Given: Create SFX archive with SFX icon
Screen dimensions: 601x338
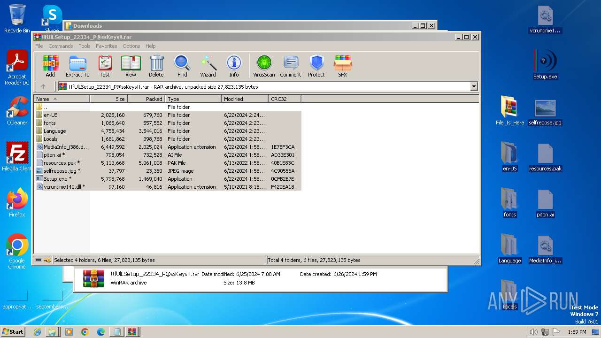Looking at the screenshot, I should click(343, 66).
